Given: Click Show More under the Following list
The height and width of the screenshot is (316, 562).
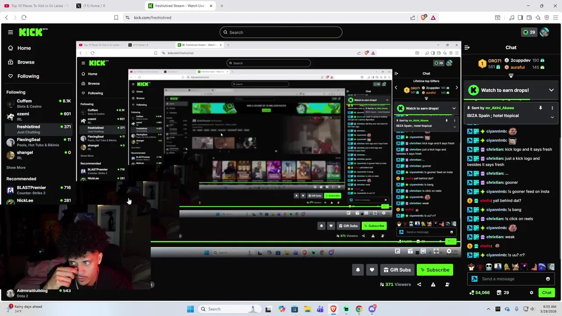Looking at the screenshot, I should (16, 168).
